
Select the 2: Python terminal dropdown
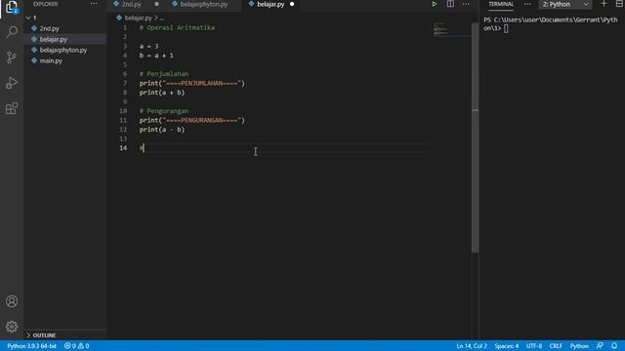(565, 4)
